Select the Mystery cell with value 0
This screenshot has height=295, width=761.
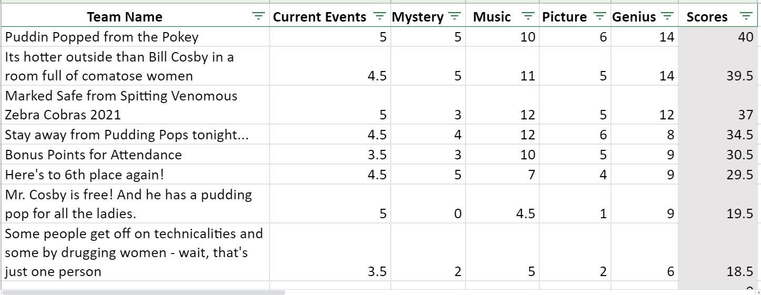tap(428, 204)
